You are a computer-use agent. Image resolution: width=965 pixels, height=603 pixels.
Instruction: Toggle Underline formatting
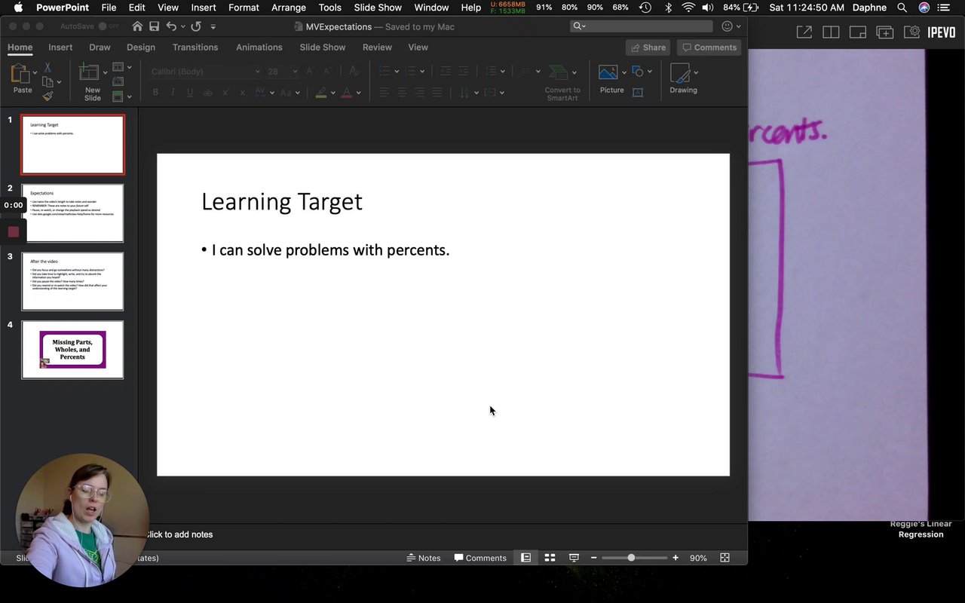190,93
